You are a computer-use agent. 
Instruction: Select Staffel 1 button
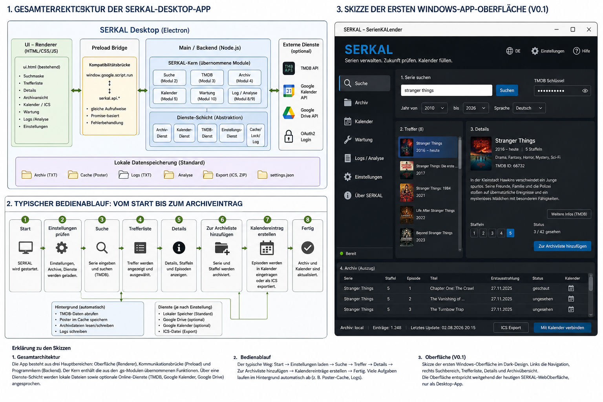(x=474, y=233)
